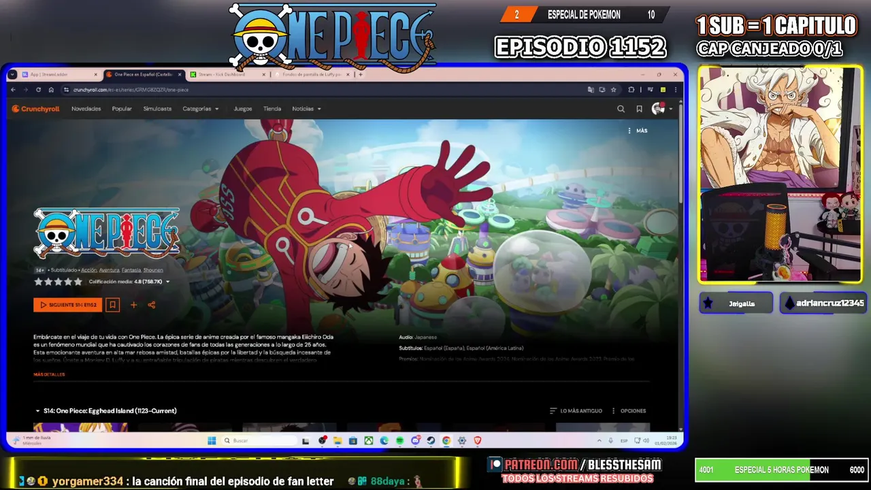This screenshot has height=490, width=871.
Task: Open Steam from taskbar
Action: point(431,441)
